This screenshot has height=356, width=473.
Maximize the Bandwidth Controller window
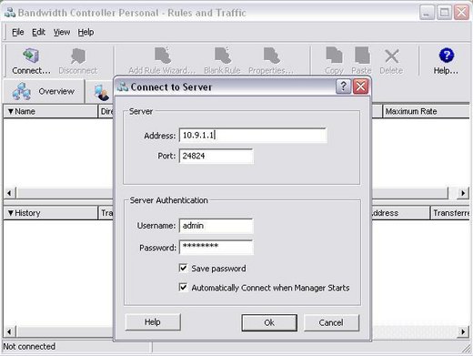444,13
